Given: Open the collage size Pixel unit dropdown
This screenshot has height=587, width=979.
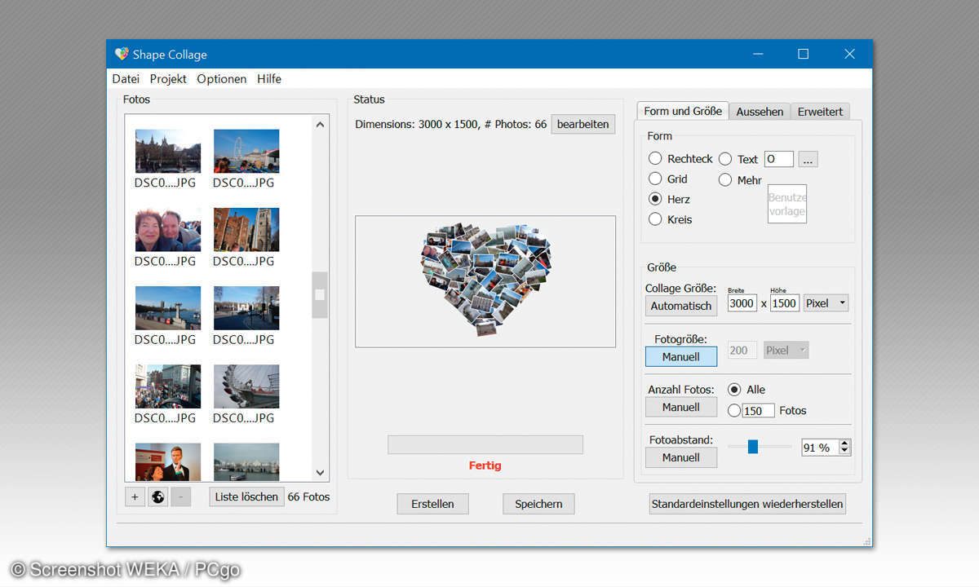Looking at the screenshot, I should [826, 303].
